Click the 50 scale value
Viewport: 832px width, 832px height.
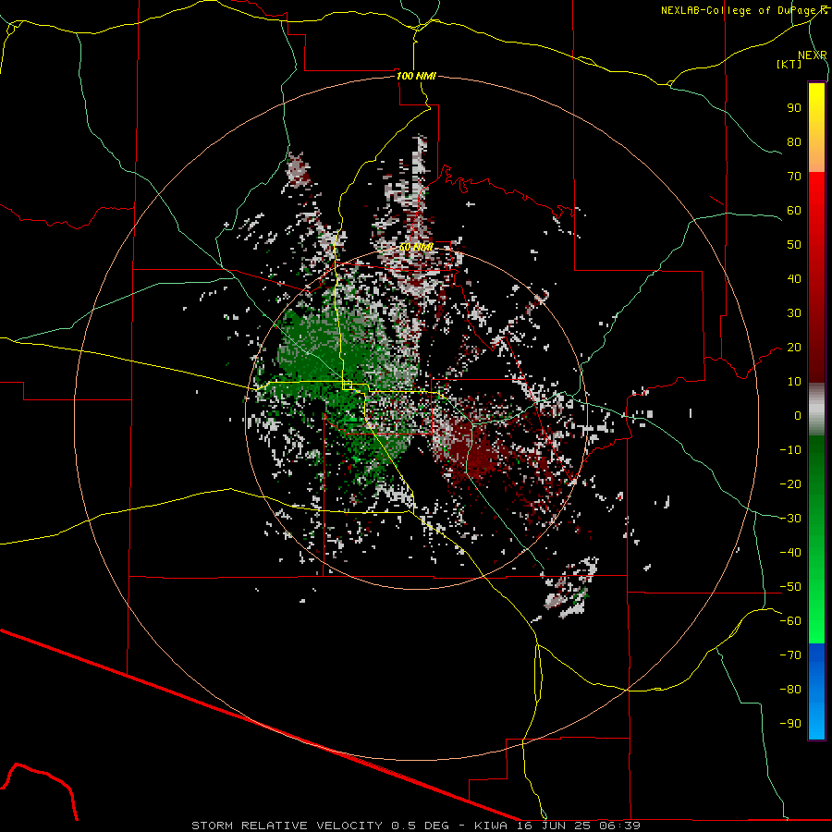pos(794,245)
